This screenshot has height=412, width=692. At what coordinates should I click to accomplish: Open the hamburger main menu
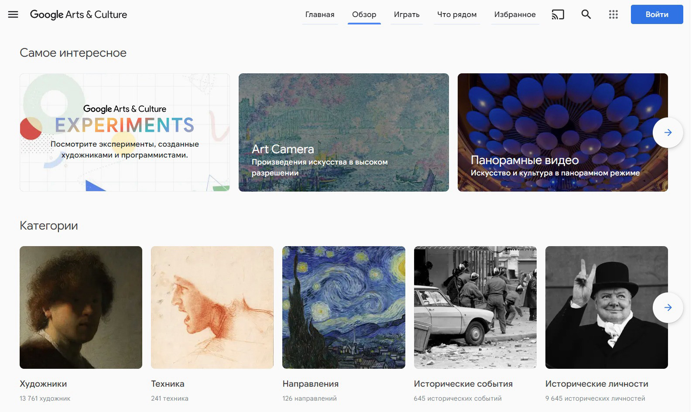pyautogui.click(x=13, y=14)
